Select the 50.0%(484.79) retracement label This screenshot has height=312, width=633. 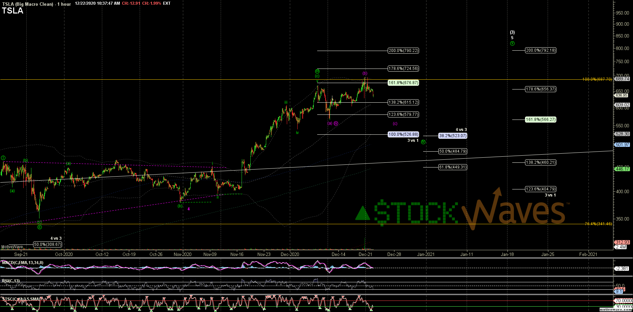pos(452,151)
